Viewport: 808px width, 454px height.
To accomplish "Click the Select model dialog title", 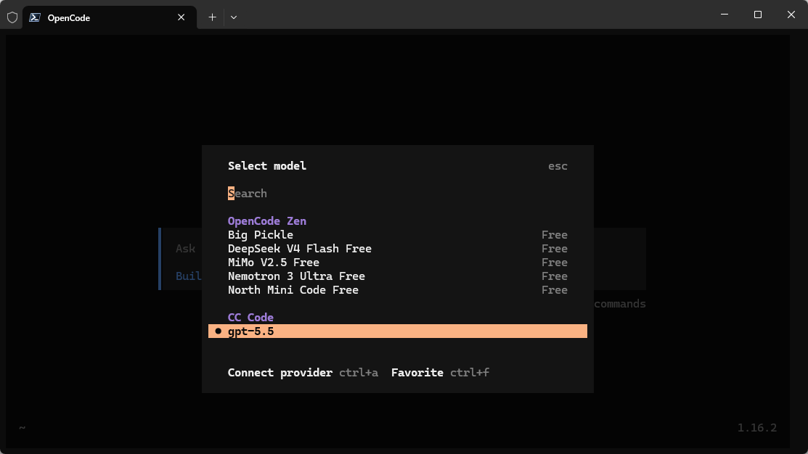I will coord(267,166).
